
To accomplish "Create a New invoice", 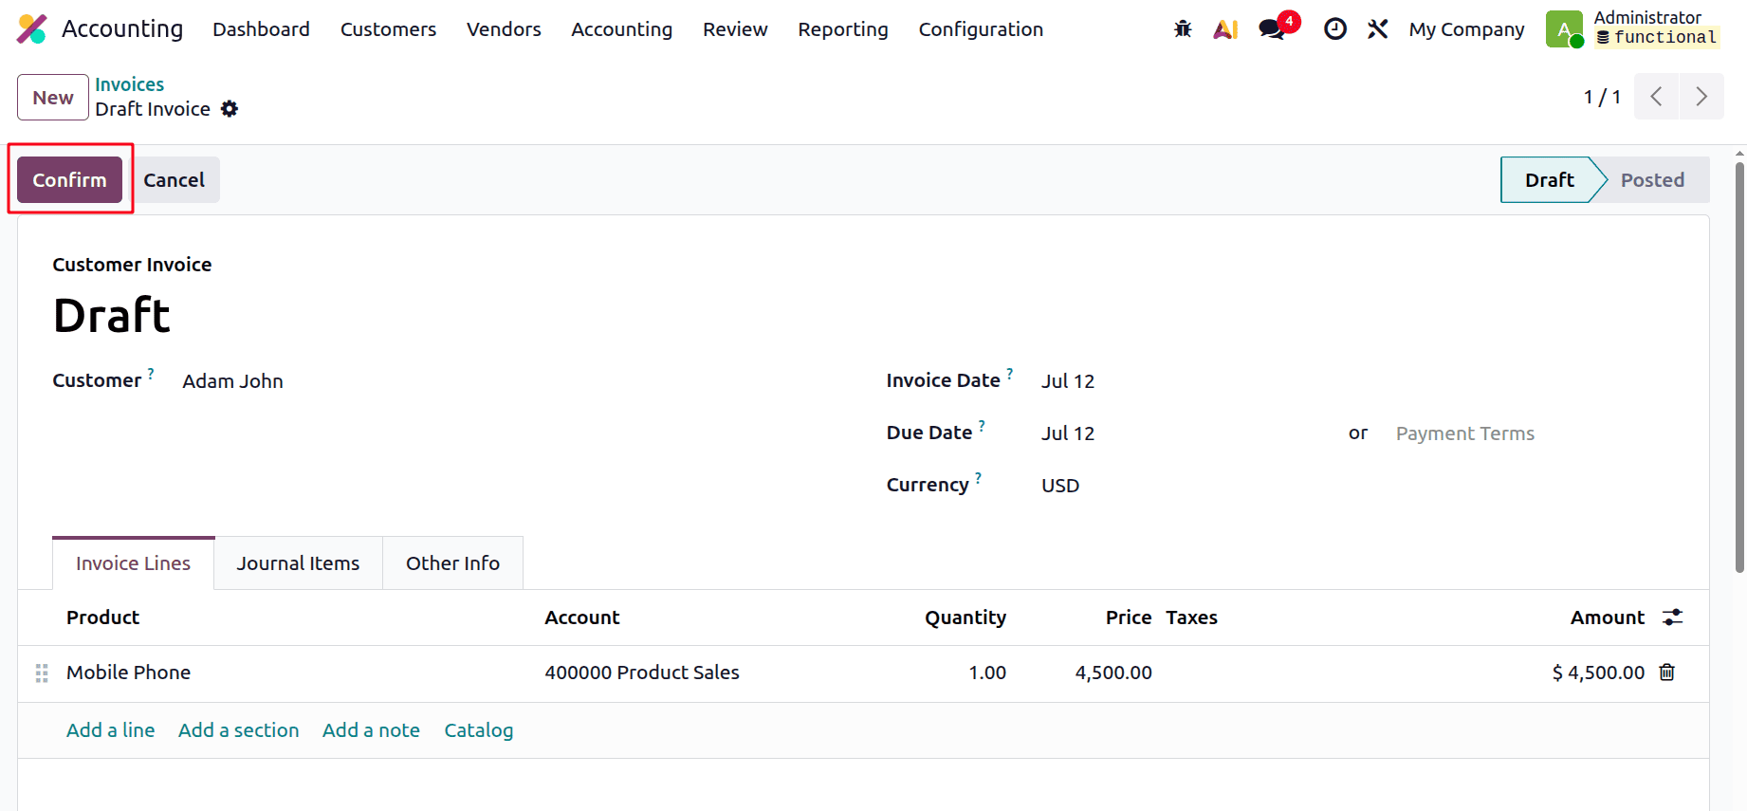I will point(53,98).
